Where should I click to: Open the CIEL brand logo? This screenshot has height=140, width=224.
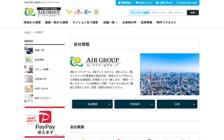(x=88, y=12)
